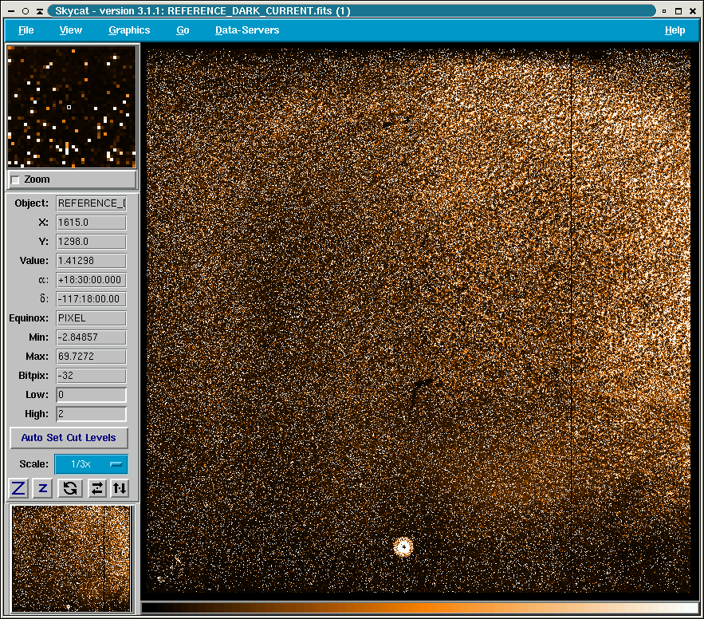Select the High cut level input field
Viewport: 704px width, 619px height.
(91, 414)
